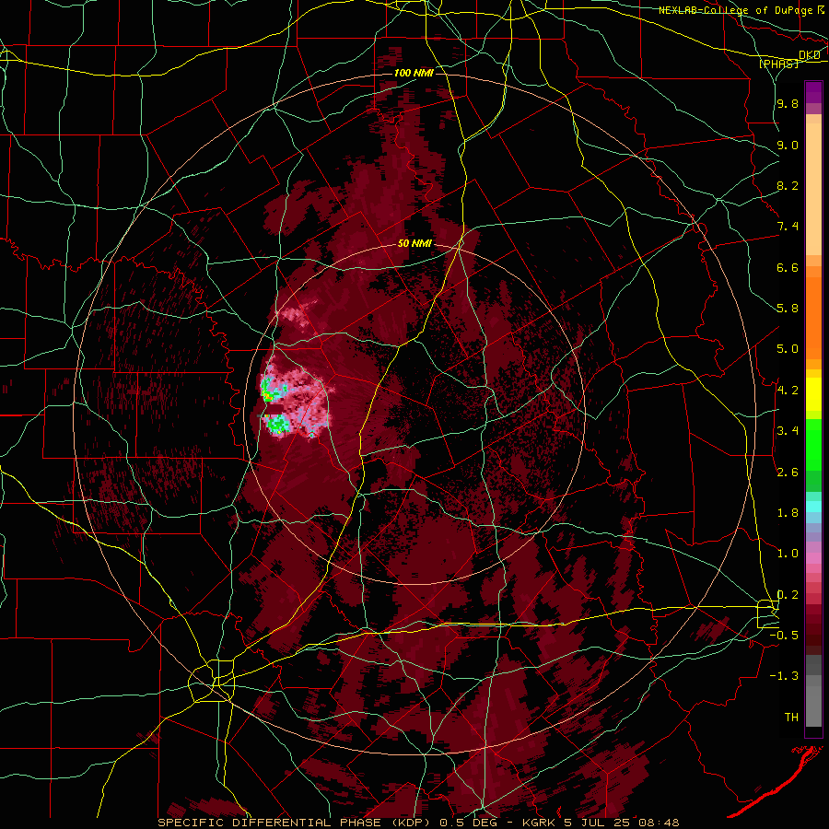Click the 8.2 value on the color scale
This screenshot has height=829, width=829.
788,185
